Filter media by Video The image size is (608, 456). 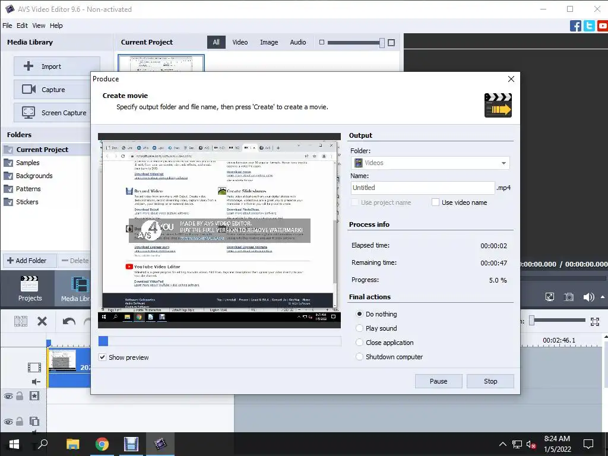(x=240, y=42)
